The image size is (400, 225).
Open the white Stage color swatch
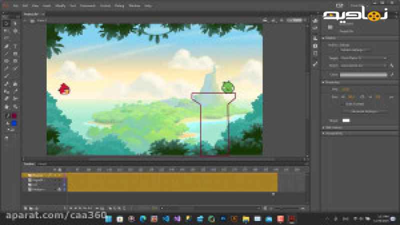[x=346, y=121]
